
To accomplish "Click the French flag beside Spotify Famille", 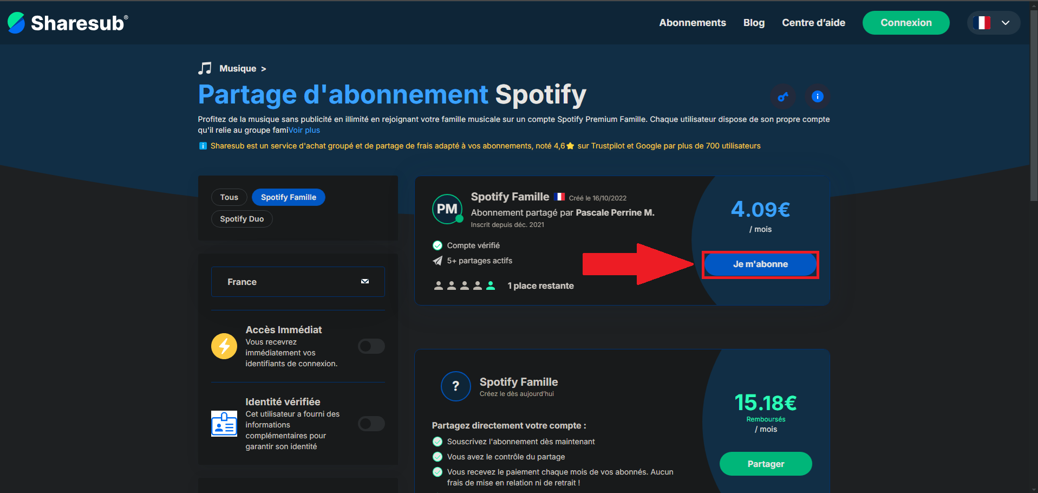I will pyautogui.click(x=559, y=197).
